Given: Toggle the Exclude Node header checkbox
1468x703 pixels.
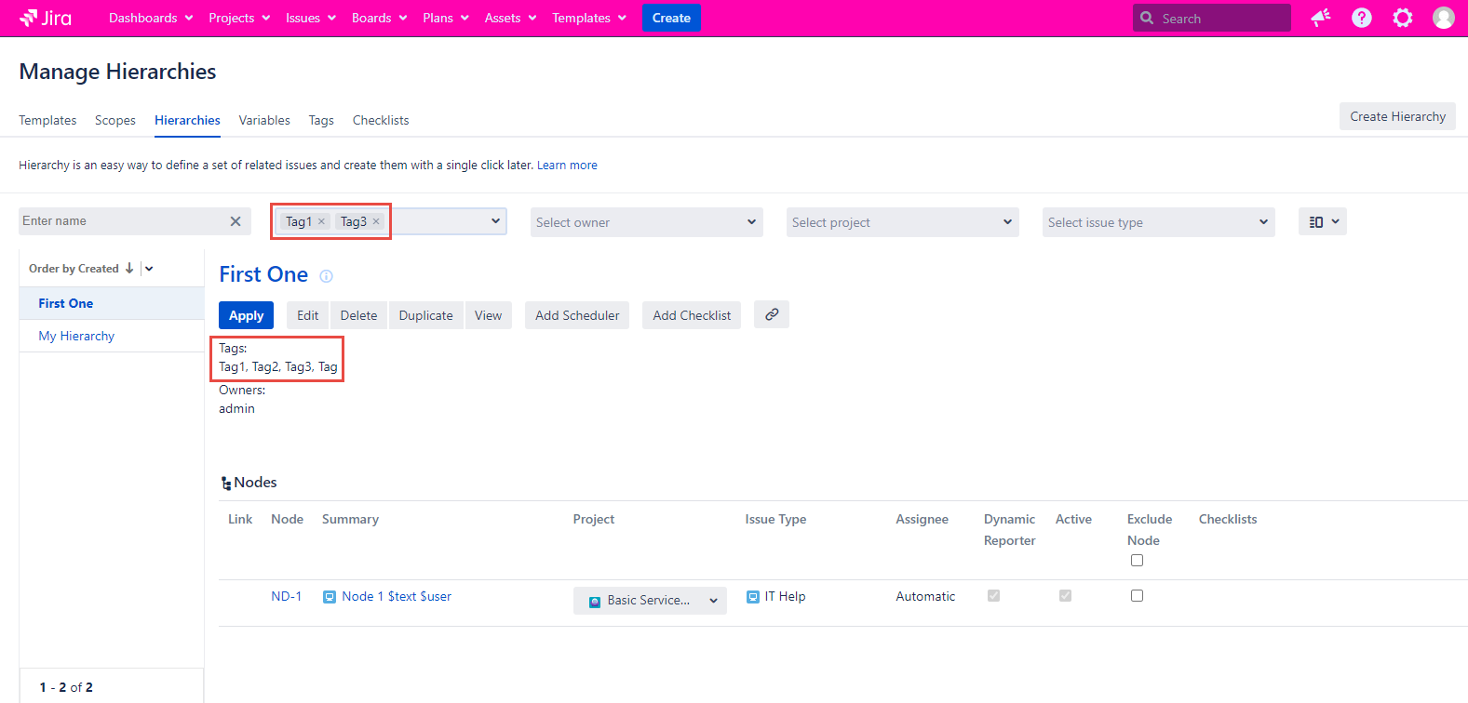Looking at the screenshot, I should pos(1137,560).
